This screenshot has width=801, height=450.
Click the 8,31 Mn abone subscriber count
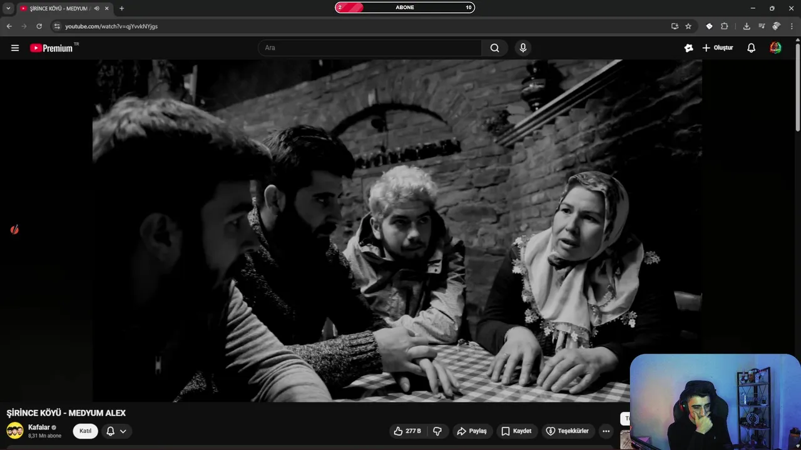tap(44, 436)
